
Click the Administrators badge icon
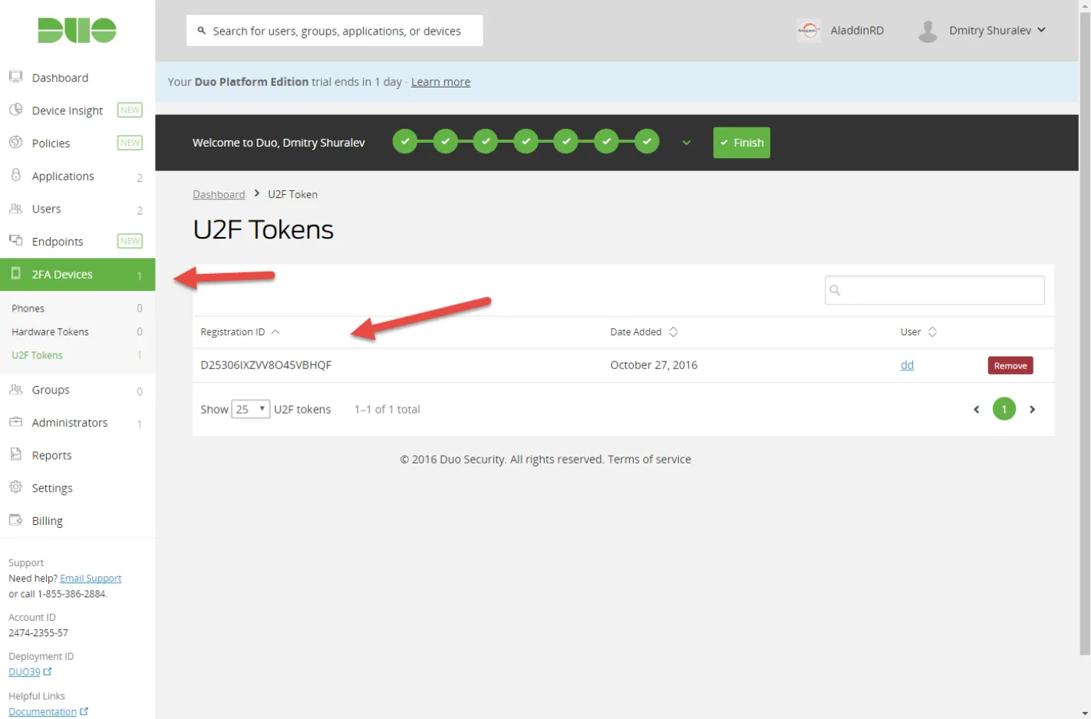(15, 422)
